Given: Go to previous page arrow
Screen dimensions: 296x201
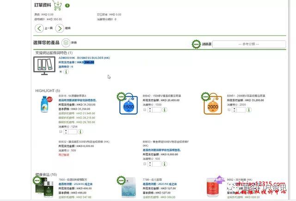Looking at the screenshot, I should [39, 29].
